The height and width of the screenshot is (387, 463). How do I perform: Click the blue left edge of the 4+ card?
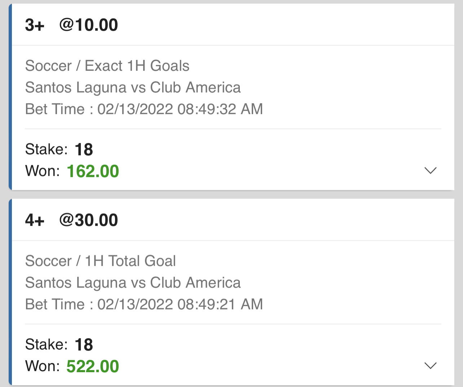click(10, 292)
